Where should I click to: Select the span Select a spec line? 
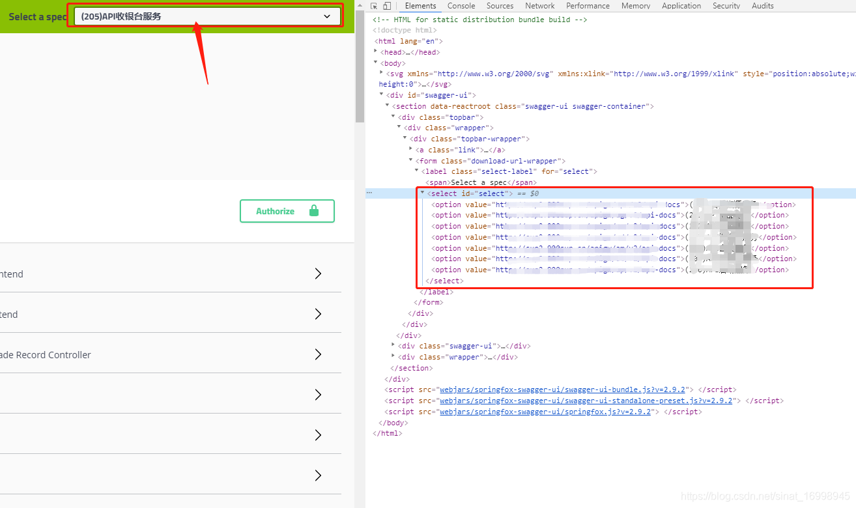pyautogui.click(x=481, y=182)
